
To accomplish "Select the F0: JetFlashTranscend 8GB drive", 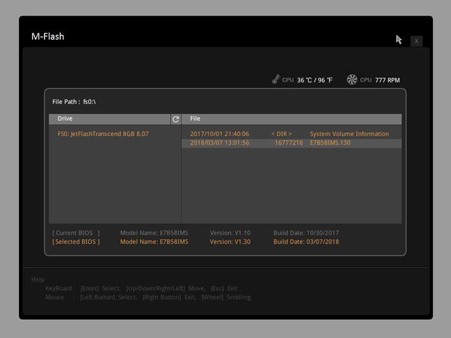I will tap(103, 134).
